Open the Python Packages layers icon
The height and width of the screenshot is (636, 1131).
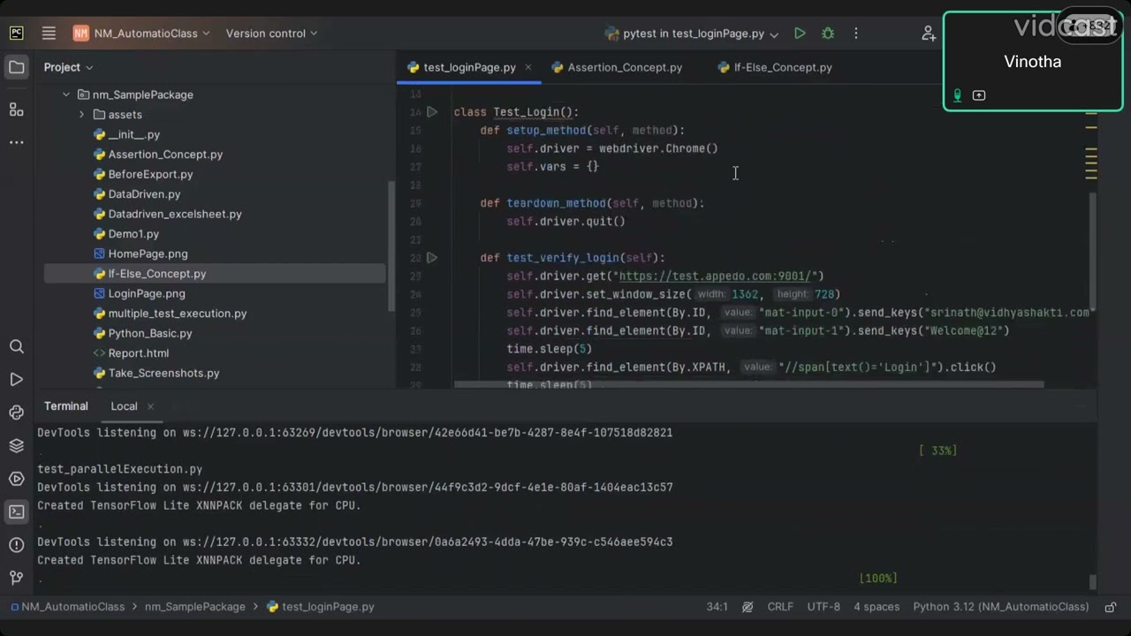(x=17, y=445)
